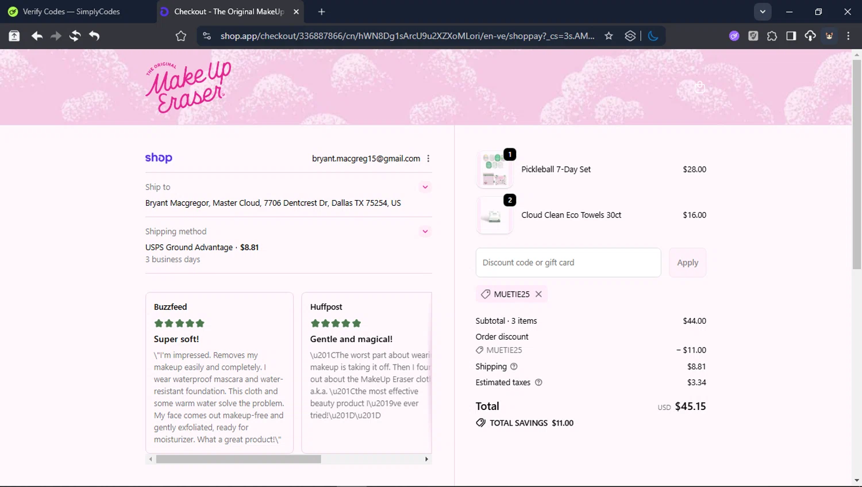Switch to Verify Codes SimplyCodes tab
The height and width of the screenshot is (487, 862).
coord(71,11)
